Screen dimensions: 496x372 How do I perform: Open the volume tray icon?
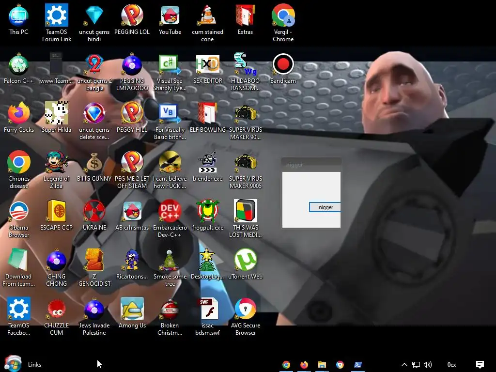[x=428, y=365]
